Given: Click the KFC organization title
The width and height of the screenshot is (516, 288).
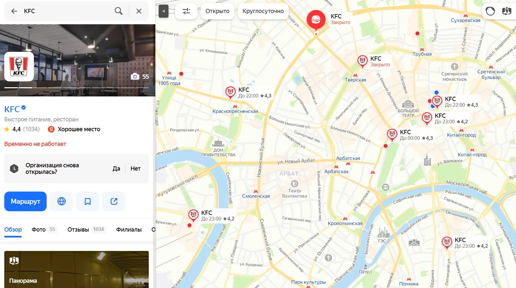Looking at the screenshot, I should (12, 109).
